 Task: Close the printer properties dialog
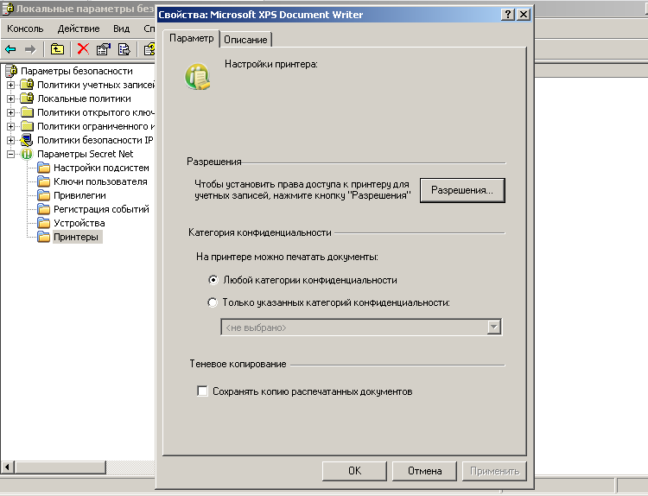524,15
